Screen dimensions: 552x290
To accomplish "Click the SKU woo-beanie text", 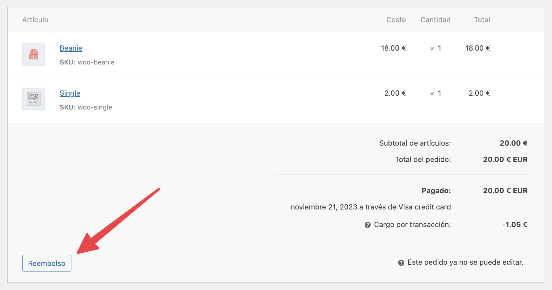I will (x=87, y=62).
